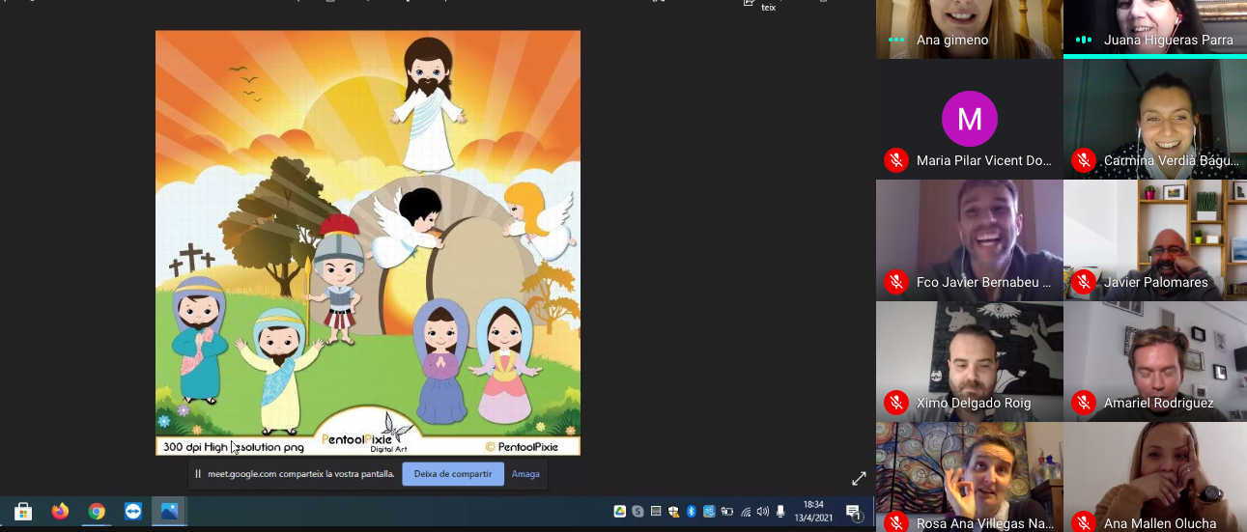
Task: Open Microsoft Store from the taskbar
Action: coord(23,511)
